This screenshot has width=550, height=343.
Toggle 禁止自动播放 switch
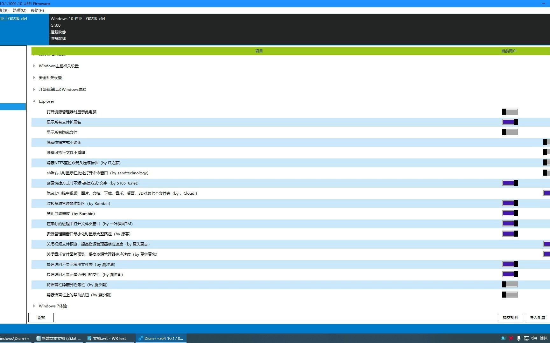510,213
